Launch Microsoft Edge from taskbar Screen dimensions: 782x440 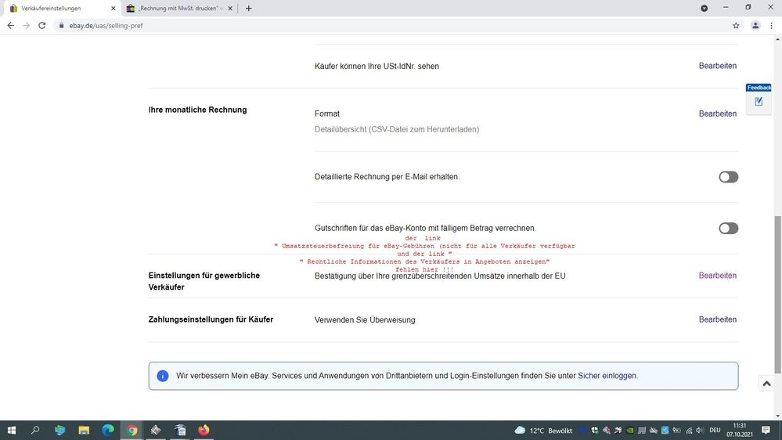tap(108, 430)
